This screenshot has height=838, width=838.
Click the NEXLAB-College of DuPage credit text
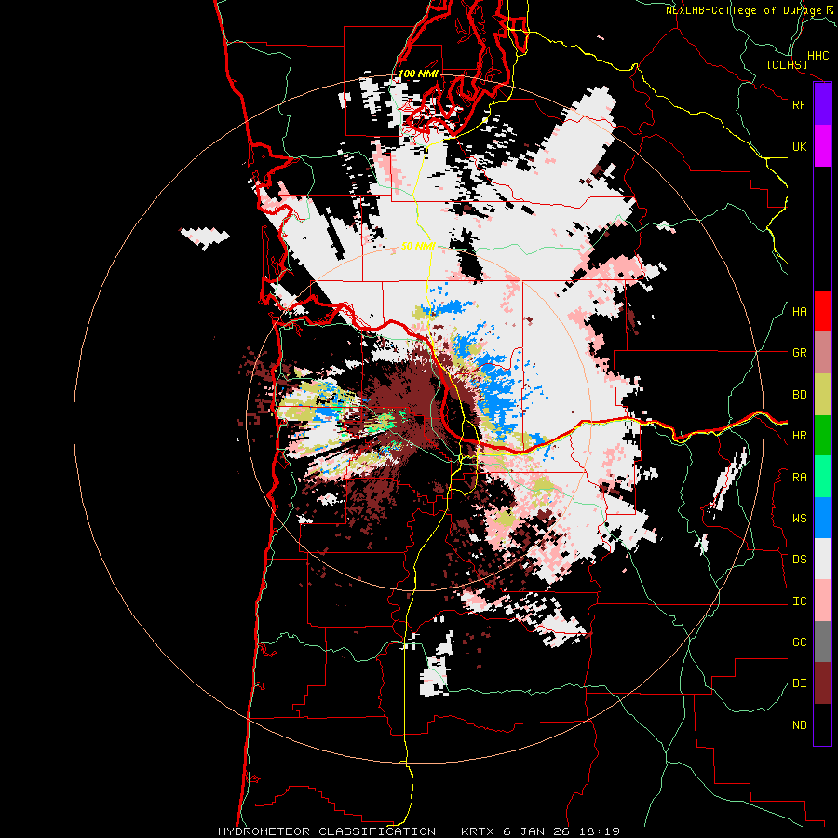[743, 10]
